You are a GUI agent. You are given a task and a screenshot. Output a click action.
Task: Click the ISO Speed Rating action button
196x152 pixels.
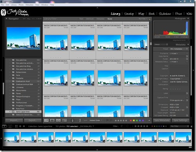[x=187, y=116]
